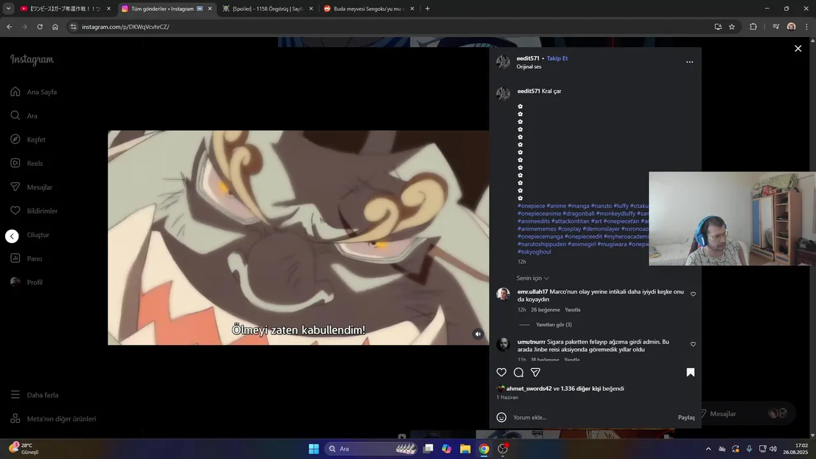Open emr.ullah17's avatar
This screenshot has width=816, height=459.
pos(503,294)
